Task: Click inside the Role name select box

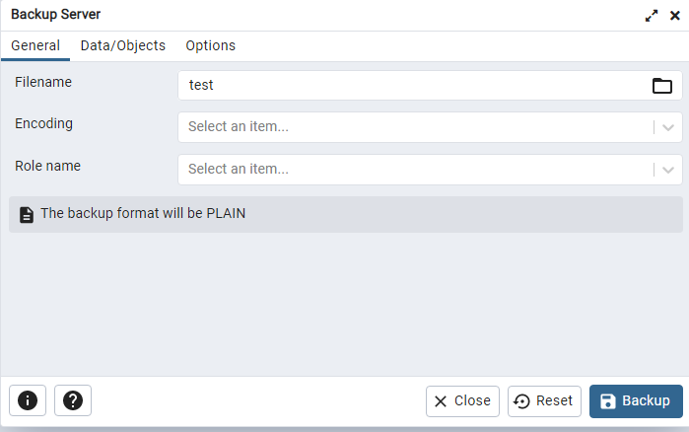Action: click(414, 170)
